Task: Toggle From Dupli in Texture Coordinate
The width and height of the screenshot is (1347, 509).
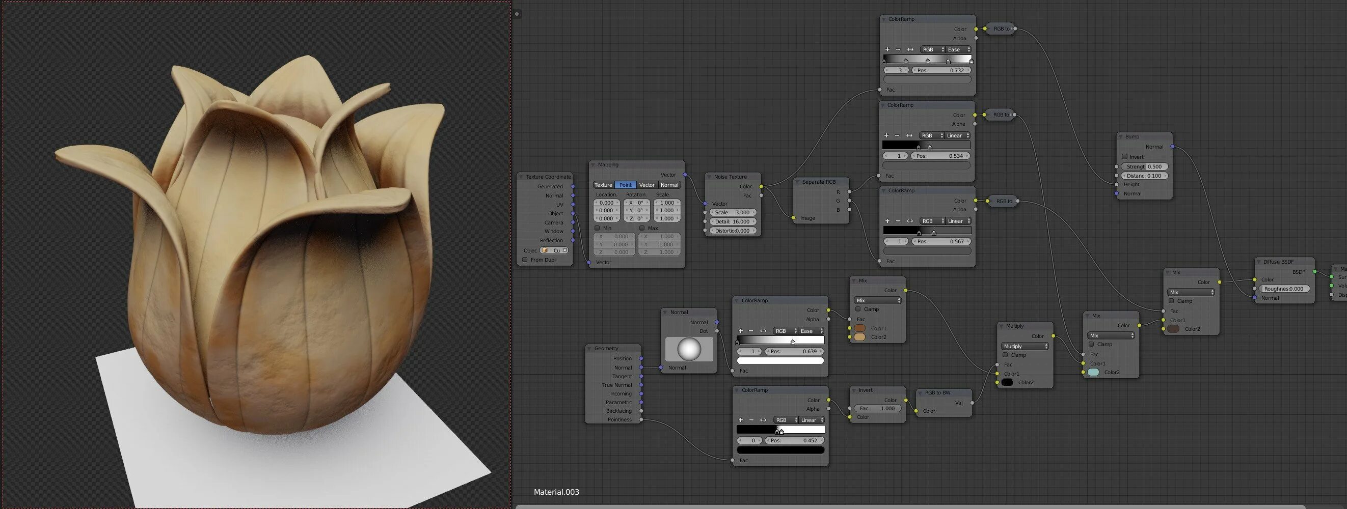Action: [525, 260]
